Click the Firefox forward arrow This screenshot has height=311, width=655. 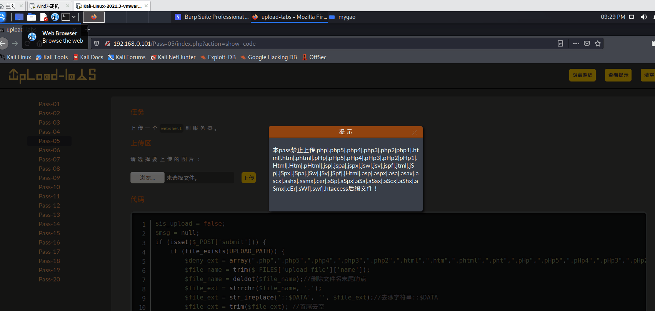click(x=15, y=43)
